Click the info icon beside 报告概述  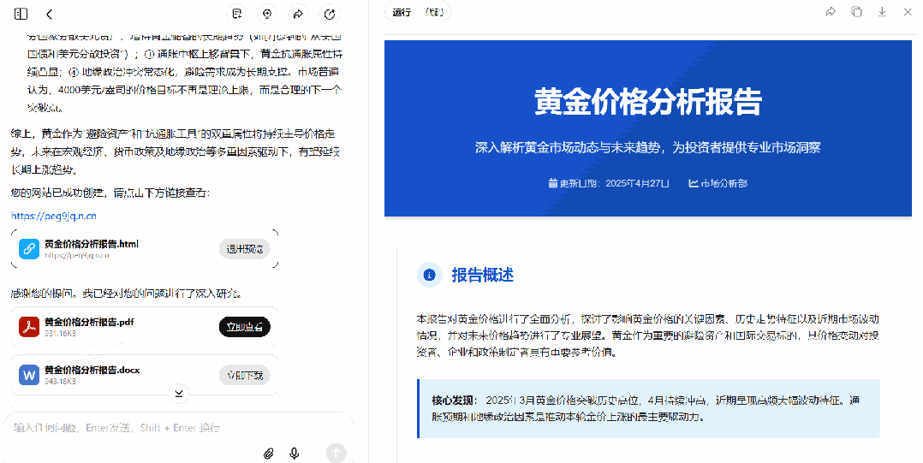click(430, 275)
